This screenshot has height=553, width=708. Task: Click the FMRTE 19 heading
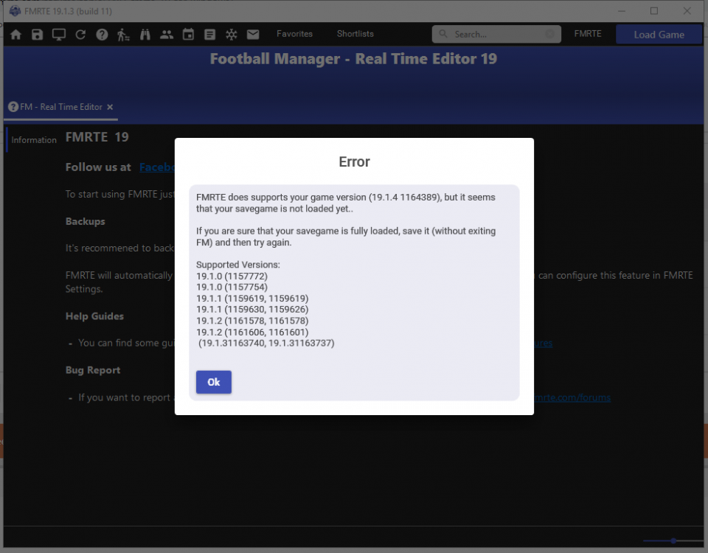point(97,137)
